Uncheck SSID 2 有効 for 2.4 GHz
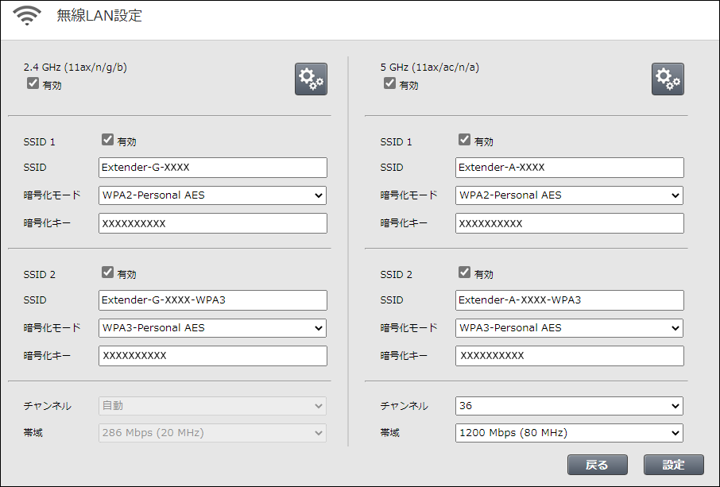 [x=108, y=272]
